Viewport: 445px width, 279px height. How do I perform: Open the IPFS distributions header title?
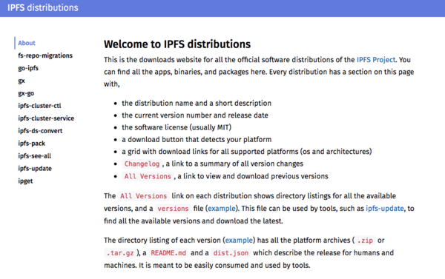coord(42,7)
